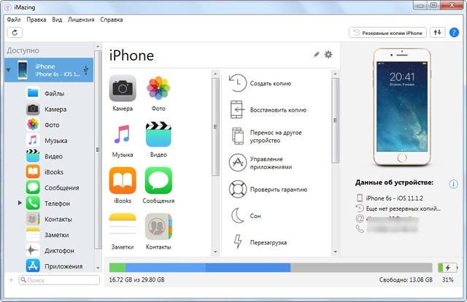Expand the Телефон sidebar item
467x302 pixels.
[20, 204]
